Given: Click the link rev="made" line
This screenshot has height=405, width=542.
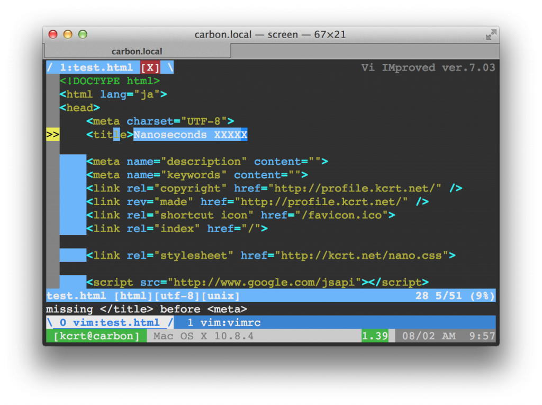Looking at the screenshot, I should coord(258,201).
